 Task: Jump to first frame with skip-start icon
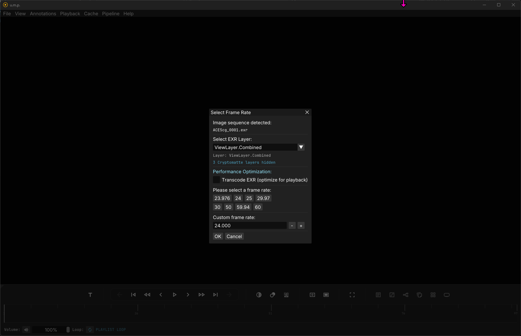pyautogui.click(x=133, y=295)
